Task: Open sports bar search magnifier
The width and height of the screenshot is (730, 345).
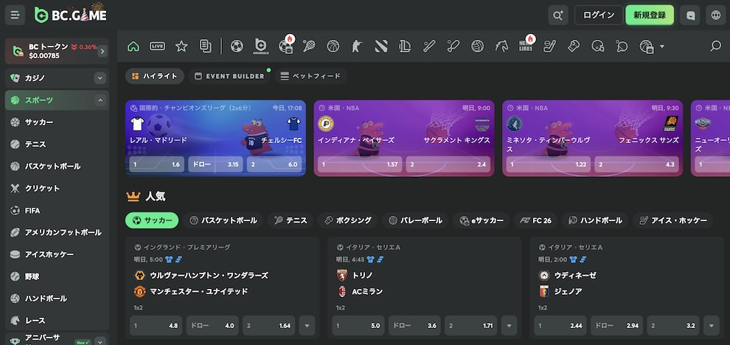Action: click(x=715, y=46)
